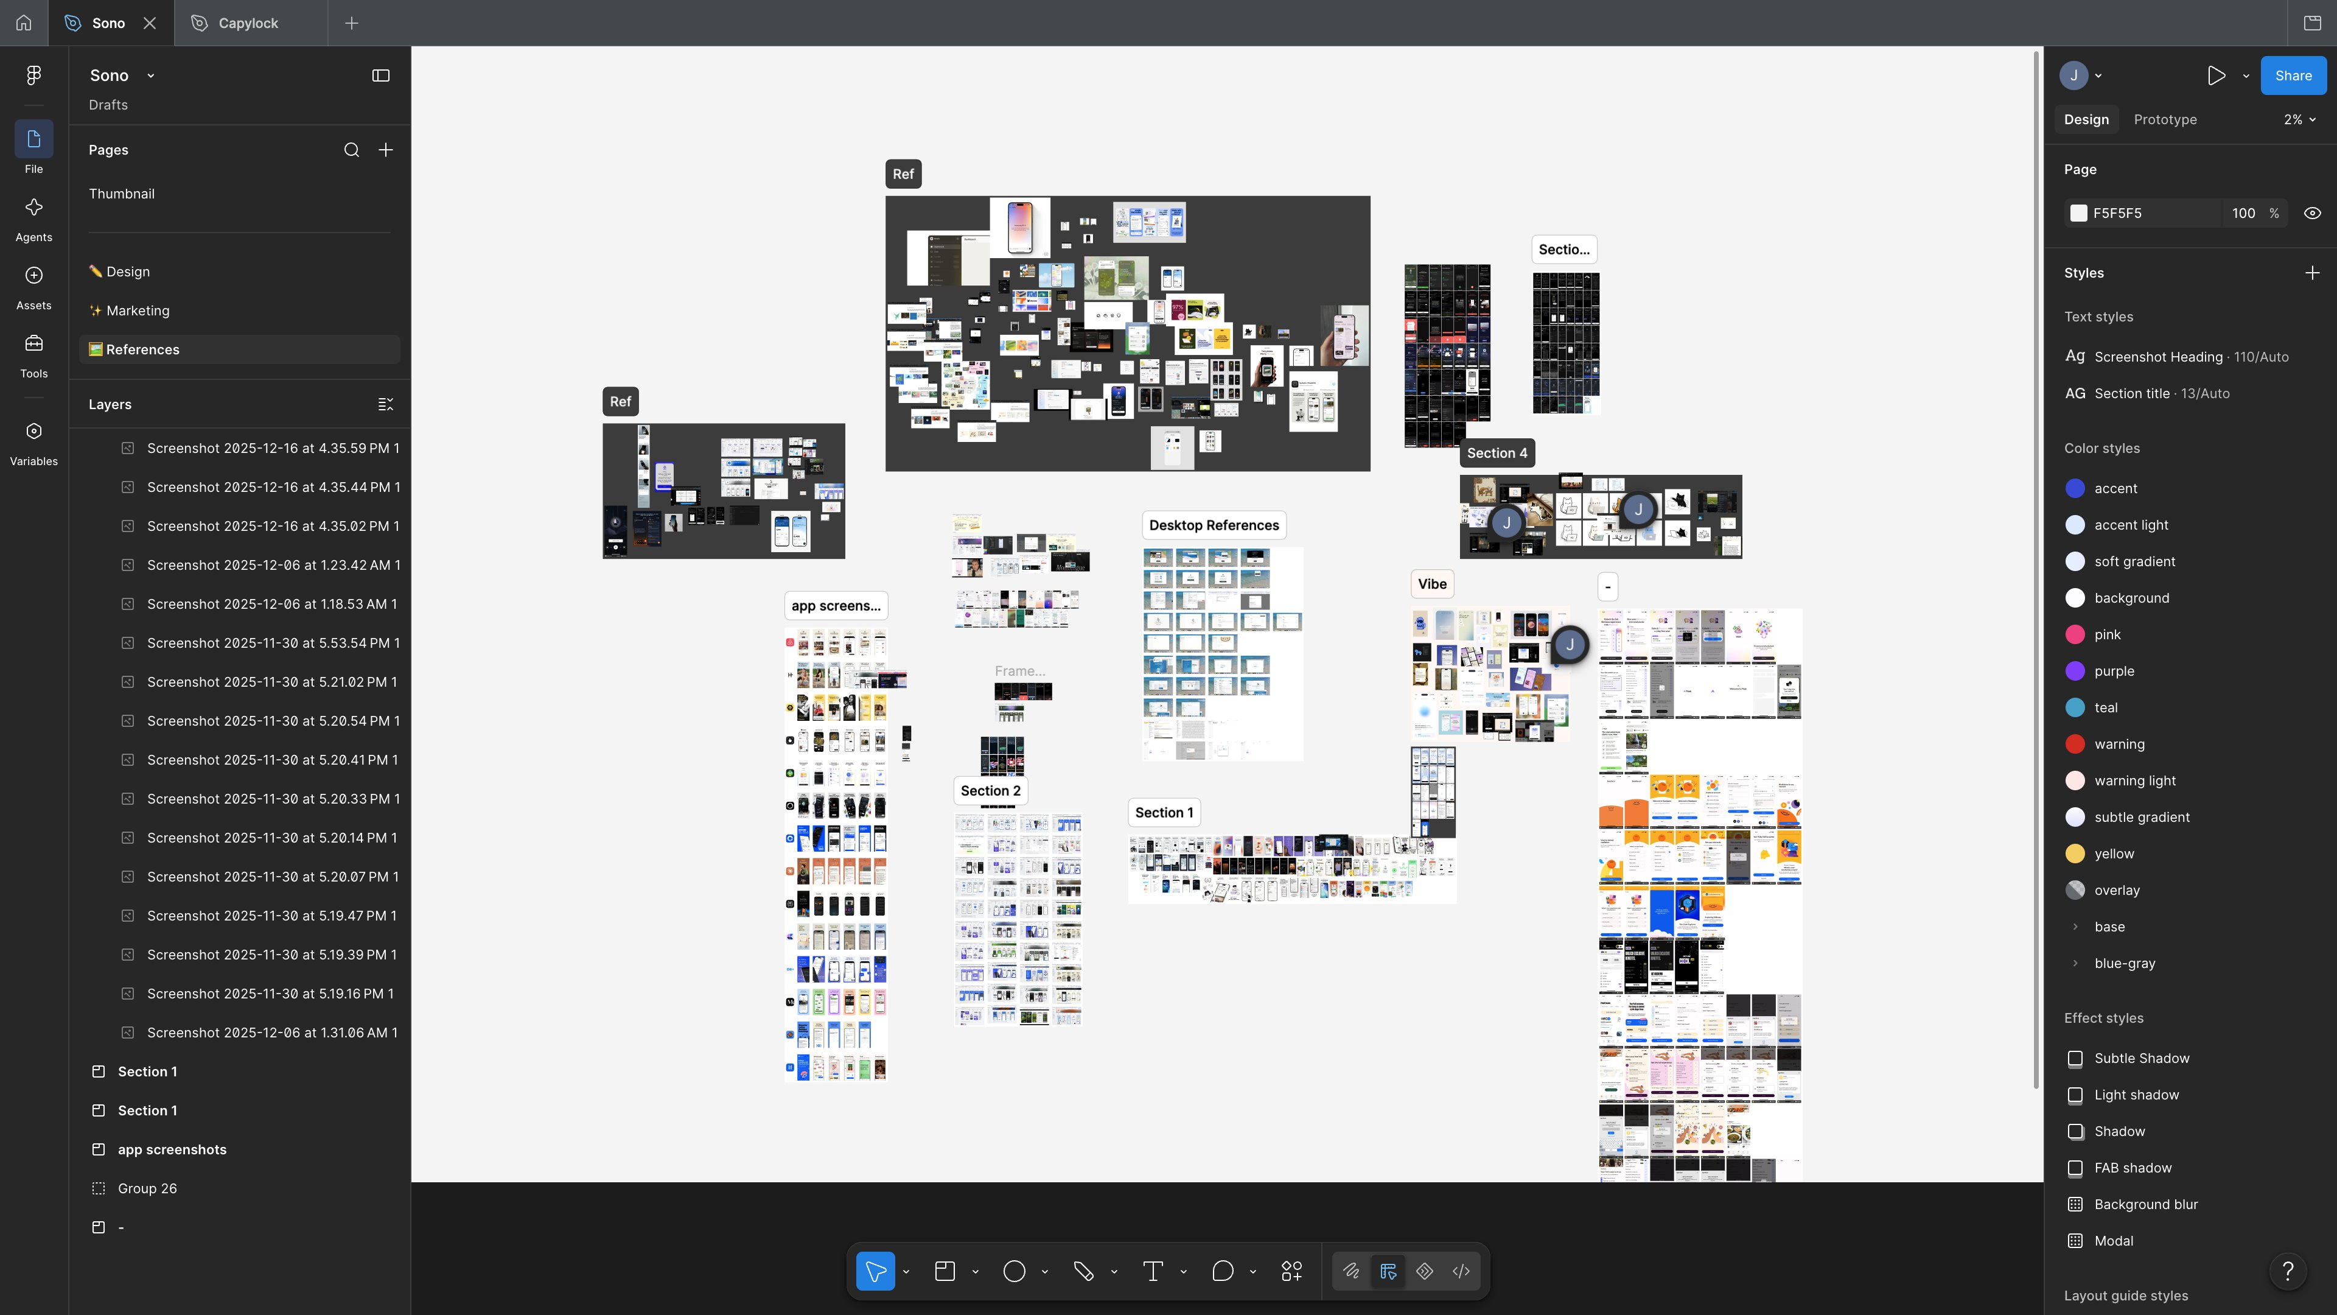This screenshot has height=1315, width=2337.
Task: Click the Drafts location link
Action: click(x=108, y=104)
